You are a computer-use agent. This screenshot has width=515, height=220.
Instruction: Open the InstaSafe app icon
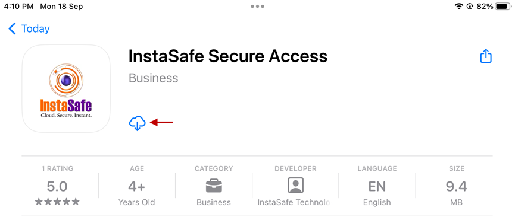66,88
